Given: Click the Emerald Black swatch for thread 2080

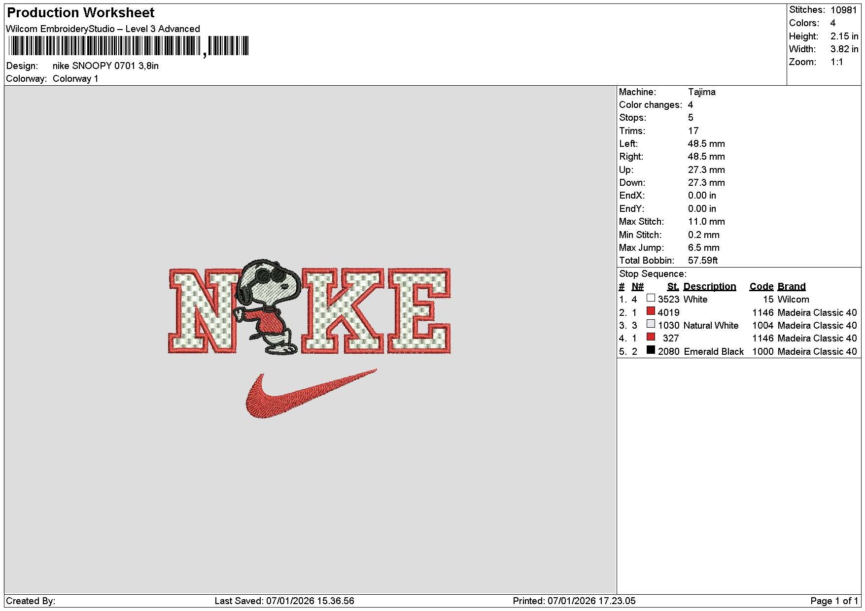Looking at the screenshot, I should 651,350.
